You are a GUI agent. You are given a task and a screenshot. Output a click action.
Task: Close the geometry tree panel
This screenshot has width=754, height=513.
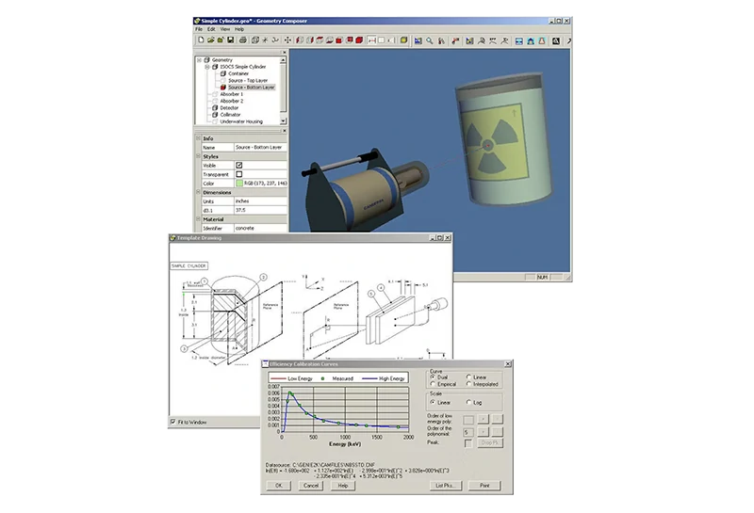[x=285, y=53]
